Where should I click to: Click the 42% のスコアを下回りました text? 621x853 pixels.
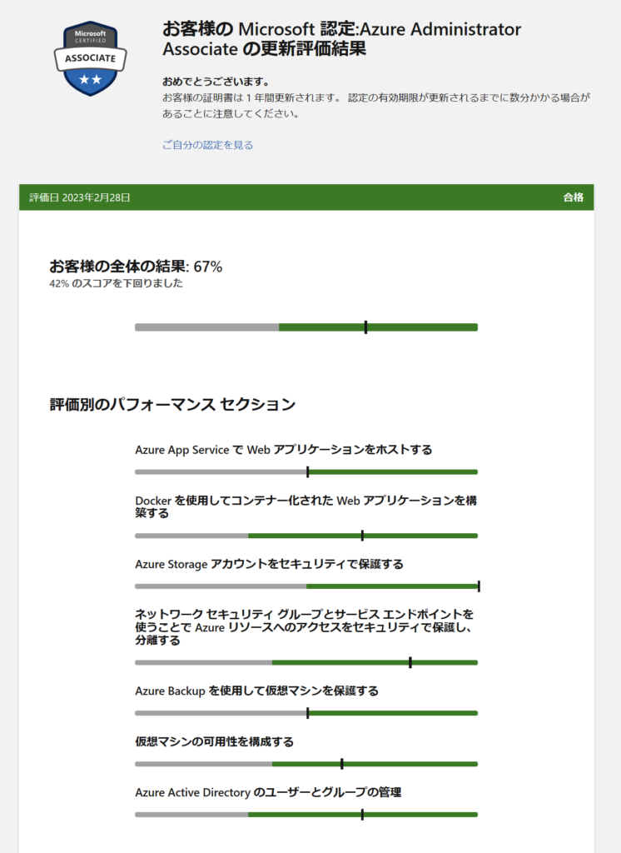[x=116, y=283]
